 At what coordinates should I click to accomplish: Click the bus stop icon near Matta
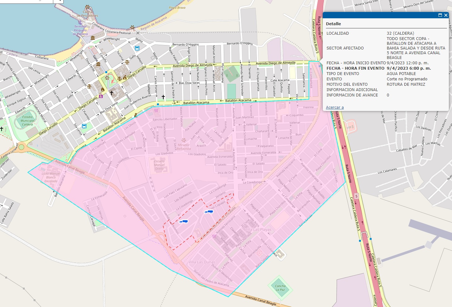coord(137,48)
